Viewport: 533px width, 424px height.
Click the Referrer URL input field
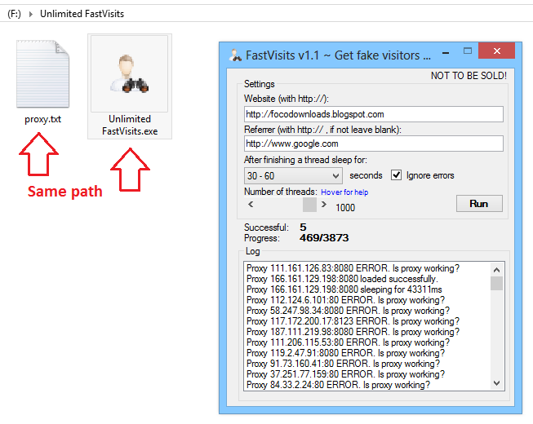pos(374,144)
